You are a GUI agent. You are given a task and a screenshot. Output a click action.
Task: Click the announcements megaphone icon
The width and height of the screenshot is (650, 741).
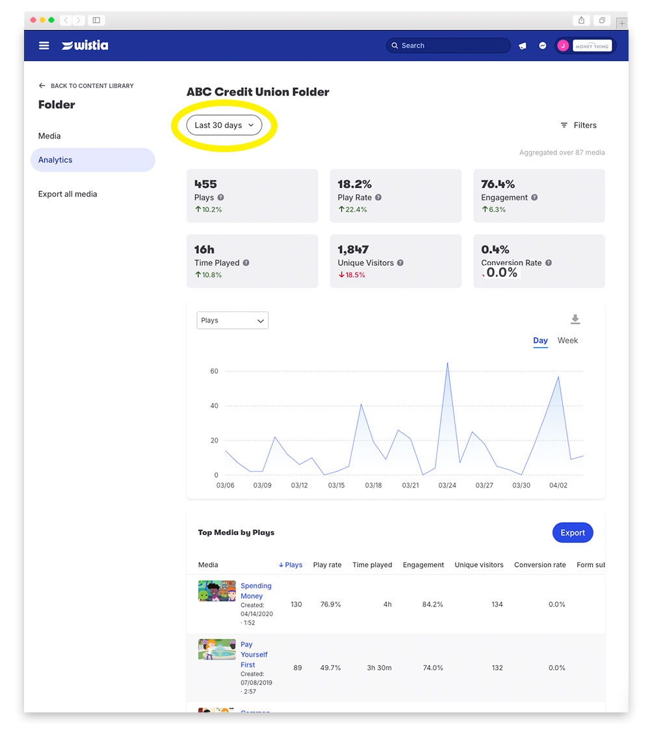tap(523, 46)
